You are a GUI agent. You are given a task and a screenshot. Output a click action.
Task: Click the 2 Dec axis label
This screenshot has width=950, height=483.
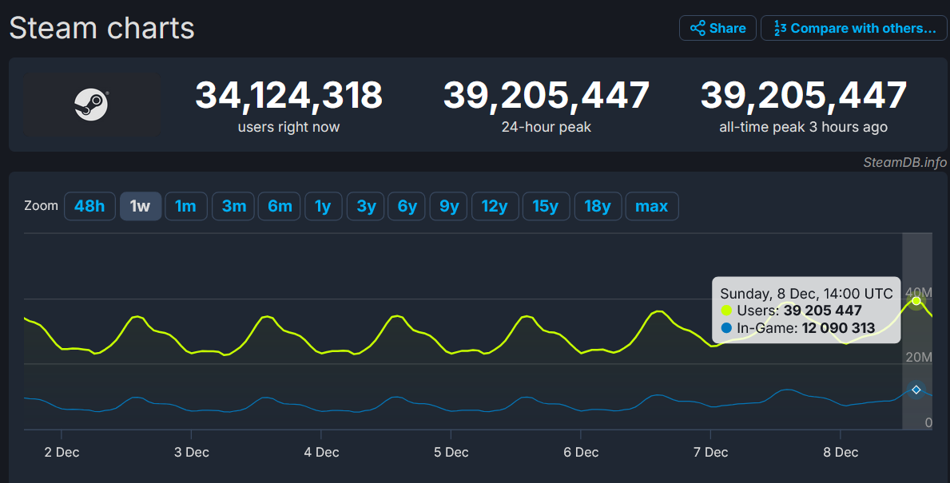62,452
